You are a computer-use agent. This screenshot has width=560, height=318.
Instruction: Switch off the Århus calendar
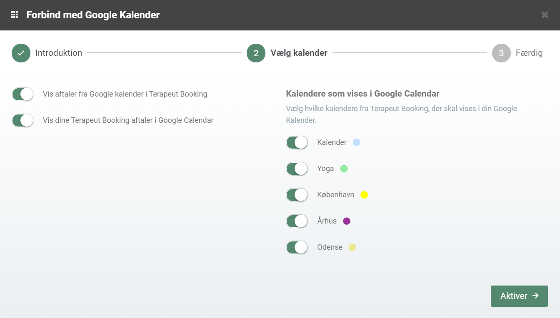[x=297, y=221]
